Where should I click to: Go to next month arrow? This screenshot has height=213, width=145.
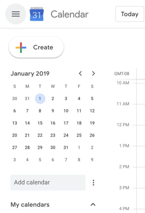tap(93, 74)
